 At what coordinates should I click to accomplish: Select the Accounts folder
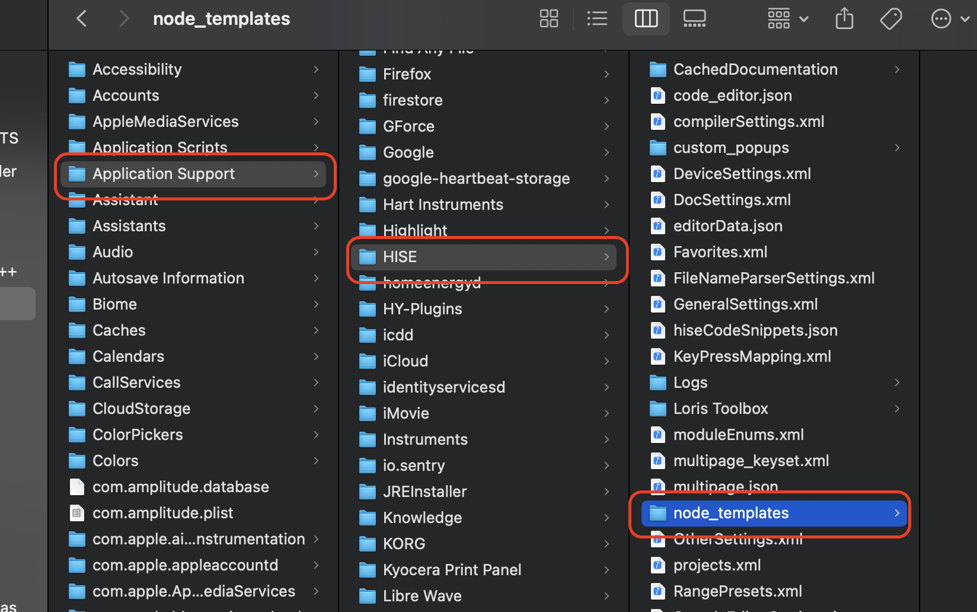193,95
